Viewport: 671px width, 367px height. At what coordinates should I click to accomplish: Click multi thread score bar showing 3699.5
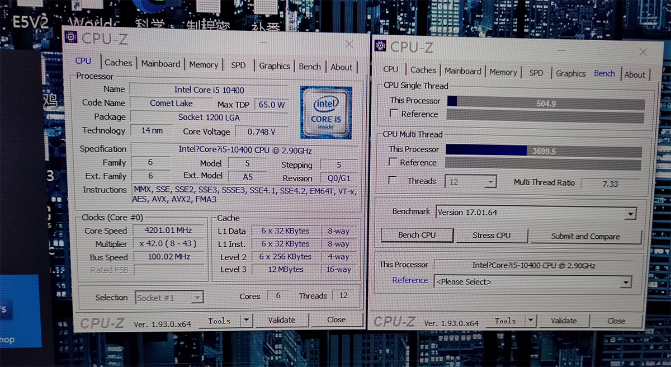pos(544,151)
